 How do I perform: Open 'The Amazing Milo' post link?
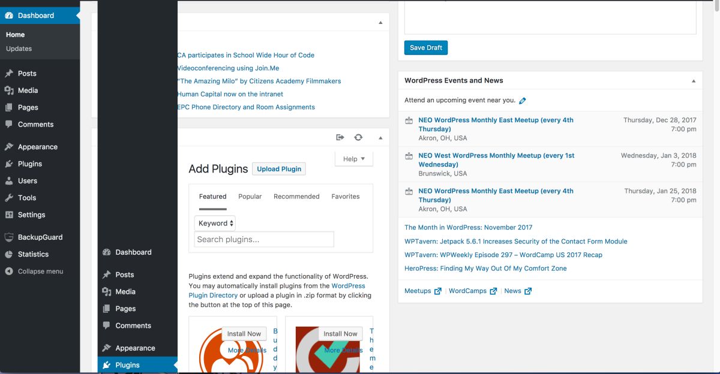[x=259, y=81]
